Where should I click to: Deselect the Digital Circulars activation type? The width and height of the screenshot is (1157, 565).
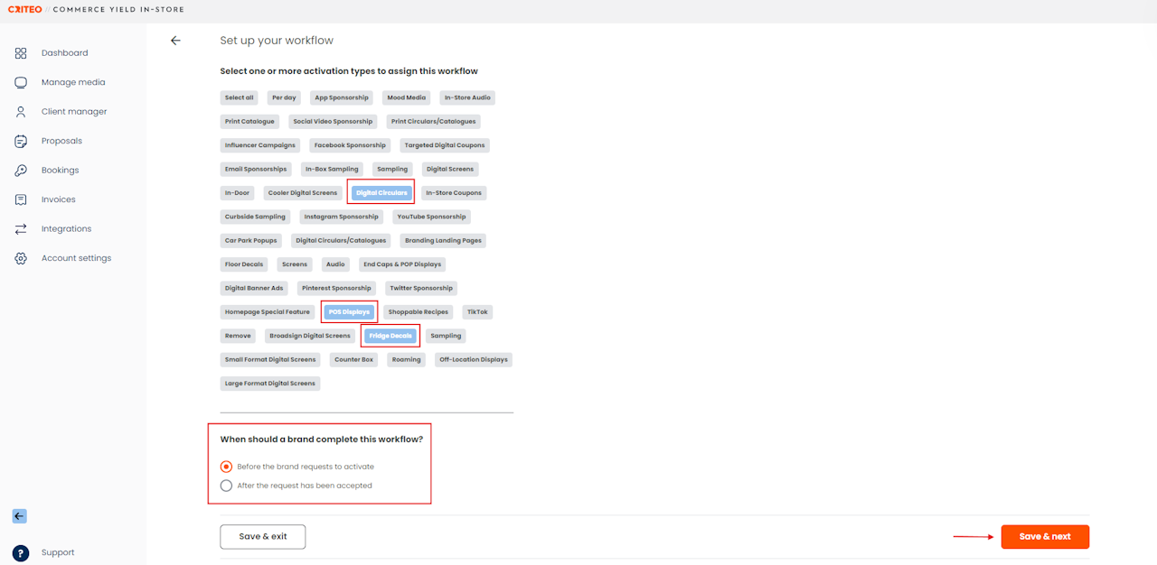click(x=381, y=192)
